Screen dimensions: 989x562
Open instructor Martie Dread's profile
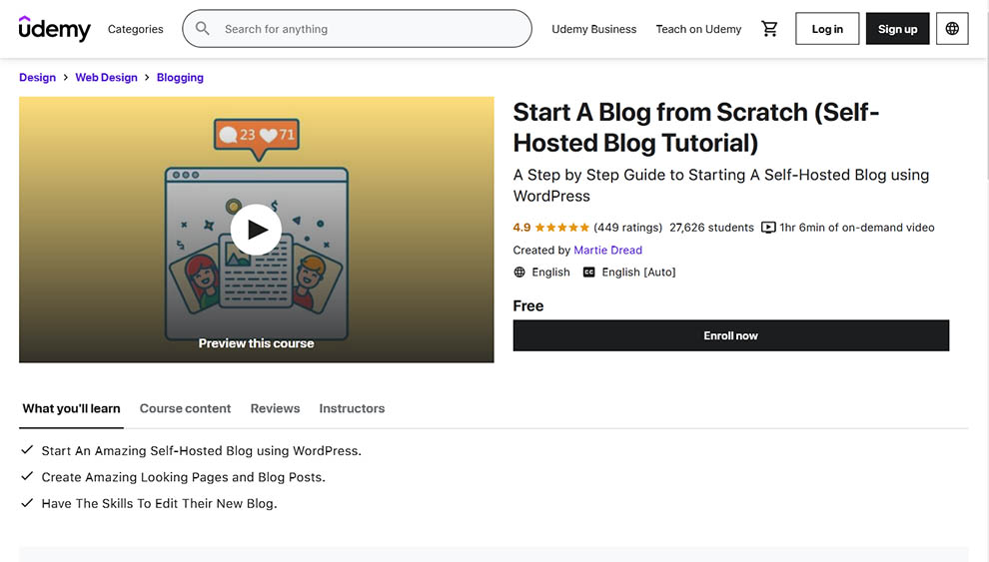(x=607, y=251)
